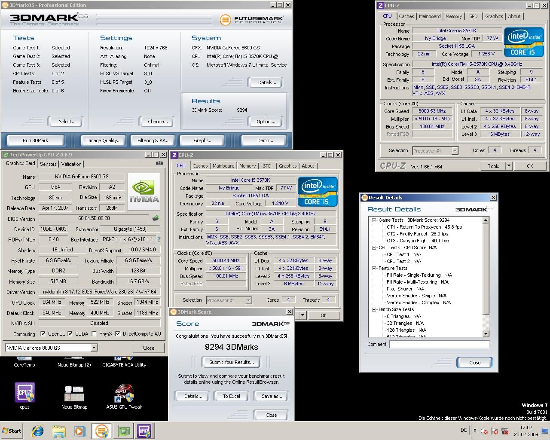Click Close button in Result Details
The image size is (550, 440).
(x=475, y=363)
